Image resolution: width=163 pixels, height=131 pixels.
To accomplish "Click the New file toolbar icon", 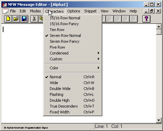I will pos(8,19).
